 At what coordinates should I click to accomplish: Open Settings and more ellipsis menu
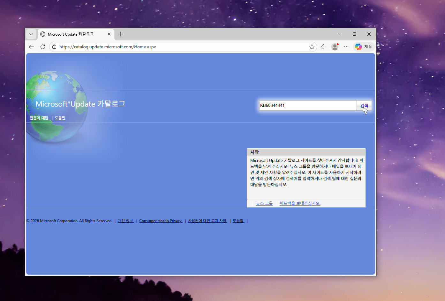[x=346, y=47]
